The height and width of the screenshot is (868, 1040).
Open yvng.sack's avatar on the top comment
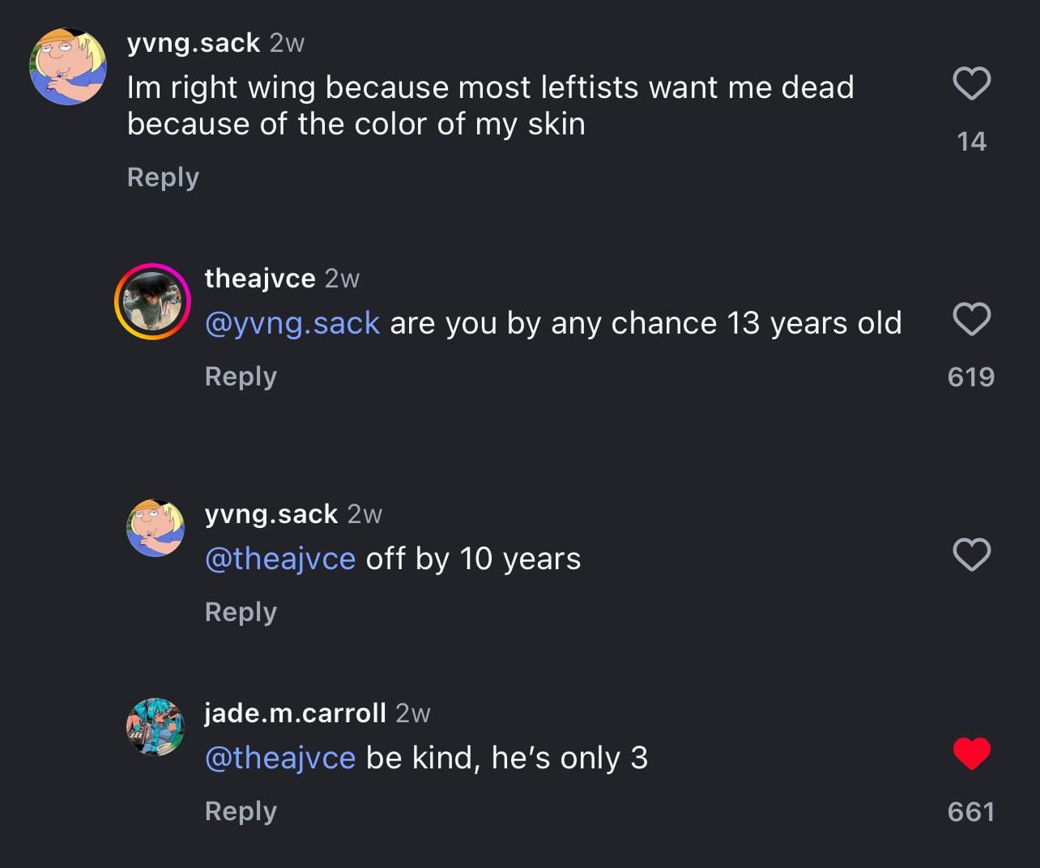click(68, 67)
